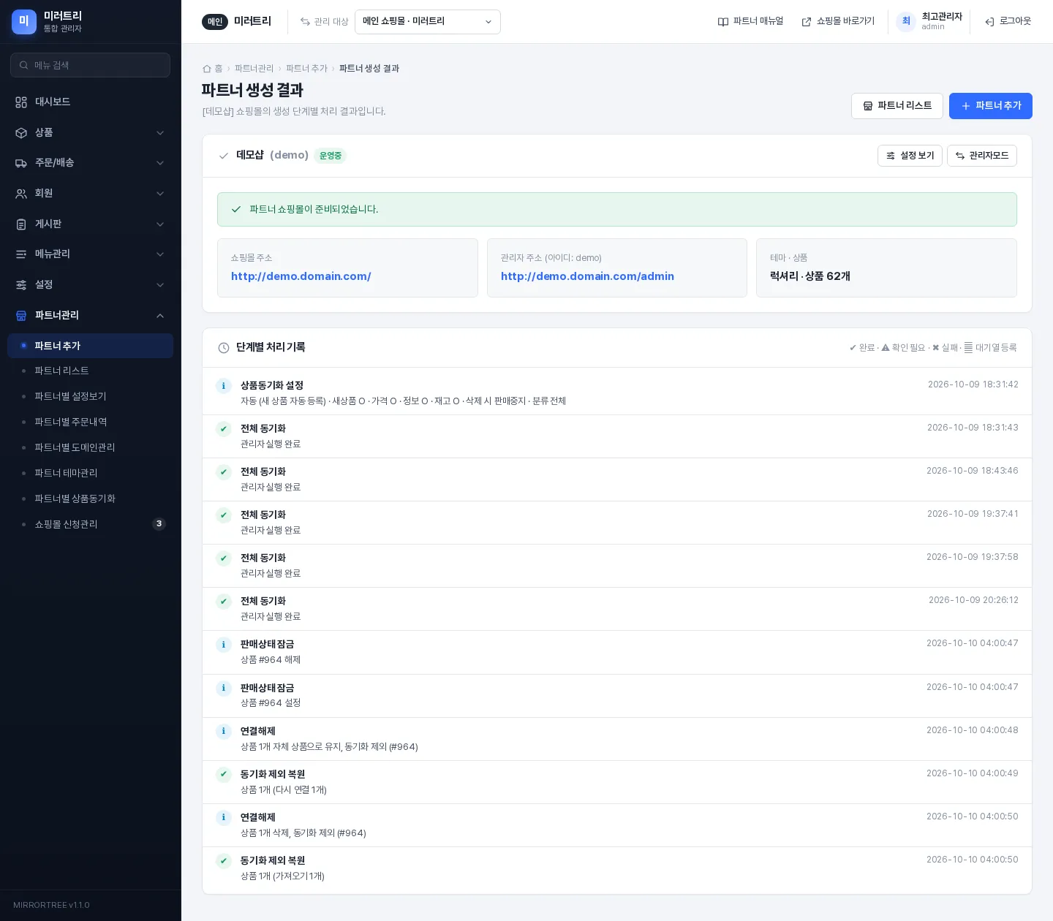Screen dimensions: 1053x921
Task: Click the info icon on 상품동기화 설정 row
Action: click(224, 386)
